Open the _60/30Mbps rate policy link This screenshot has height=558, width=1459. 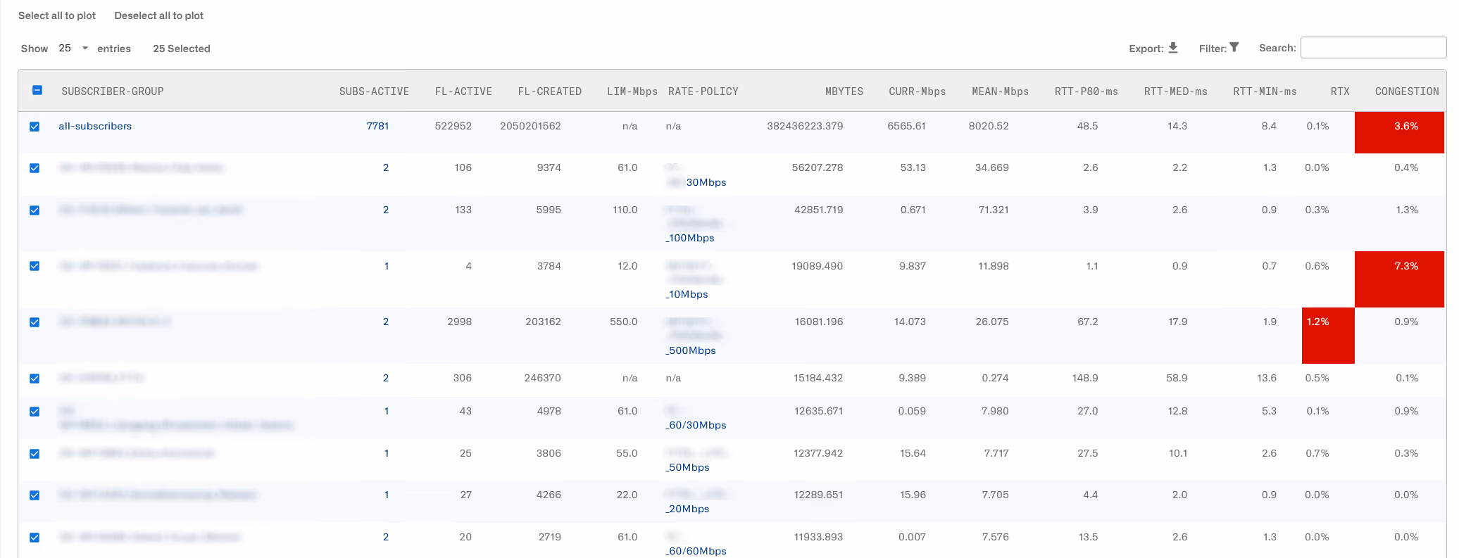coord(696,425)
